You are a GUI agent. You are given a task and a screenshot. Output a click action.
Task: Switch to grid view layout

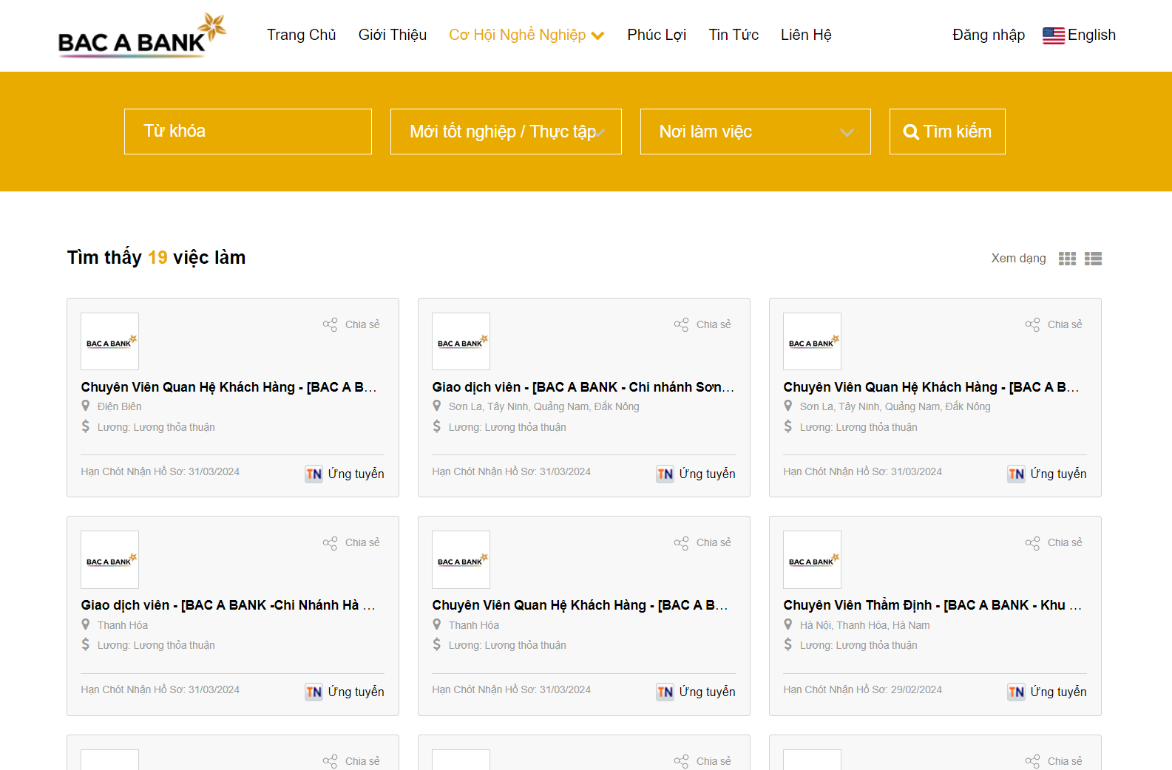(x=1067, y=259)
